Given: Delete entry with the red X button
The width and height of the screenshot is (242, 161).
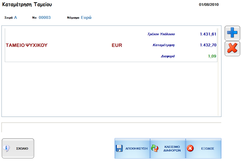Looking at the screenshot, I should pyautogui.click(x=232, y=48).
